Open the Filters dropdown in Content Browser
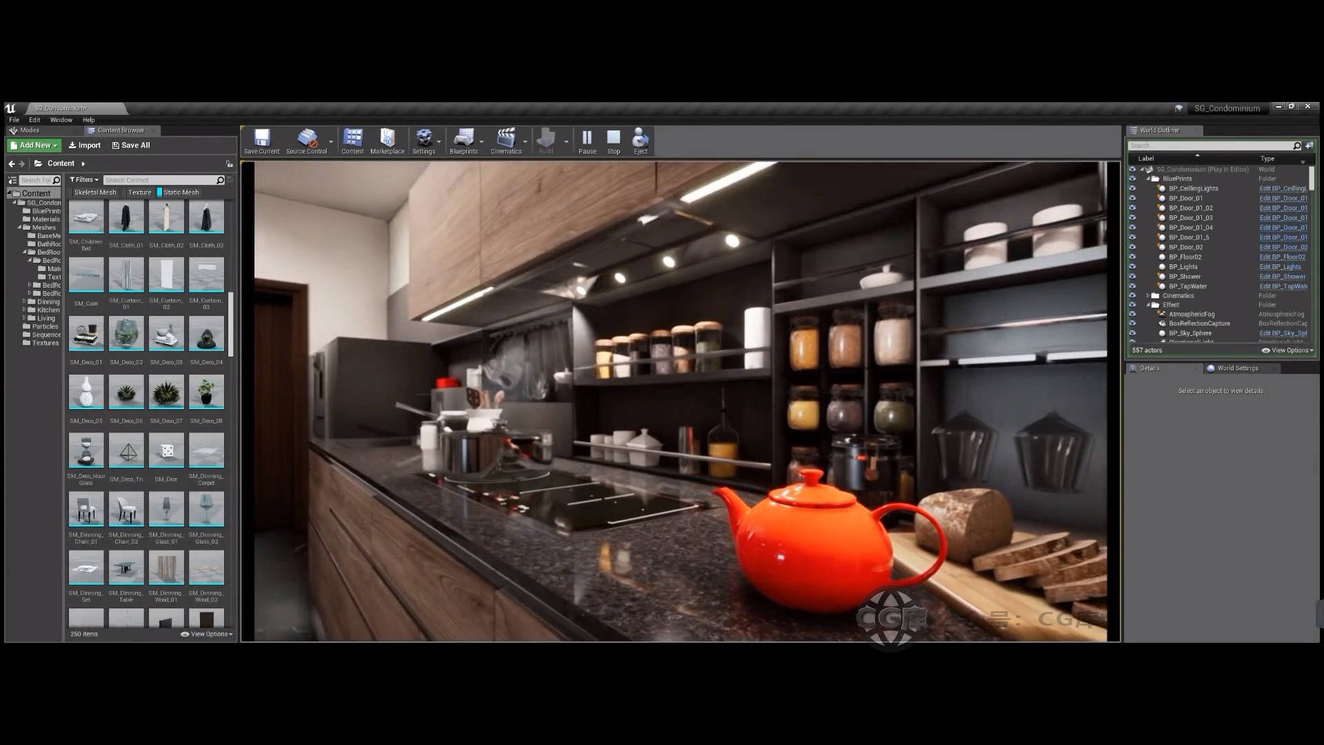Viewport: 1324px width, 745px height. pos(84,180)
